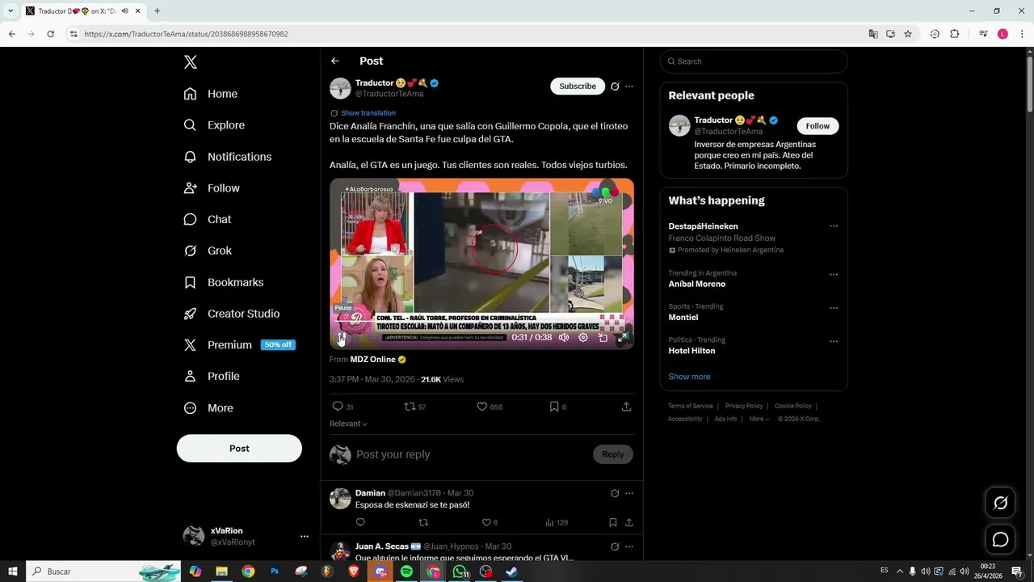The height and width of the screenshot is (582, 1034).
Task: Open Follow in sidebar
Action: [212, 188]
